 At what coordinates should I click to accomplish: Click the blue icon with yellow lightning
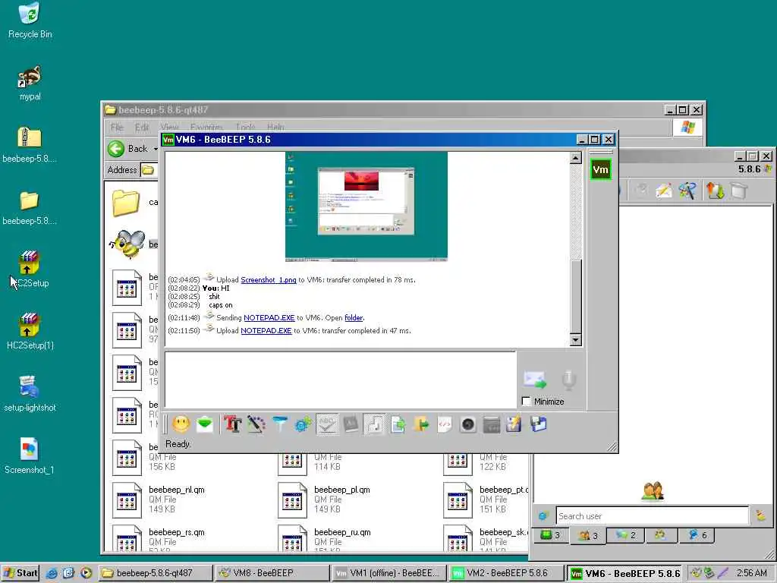coord(514,424)
